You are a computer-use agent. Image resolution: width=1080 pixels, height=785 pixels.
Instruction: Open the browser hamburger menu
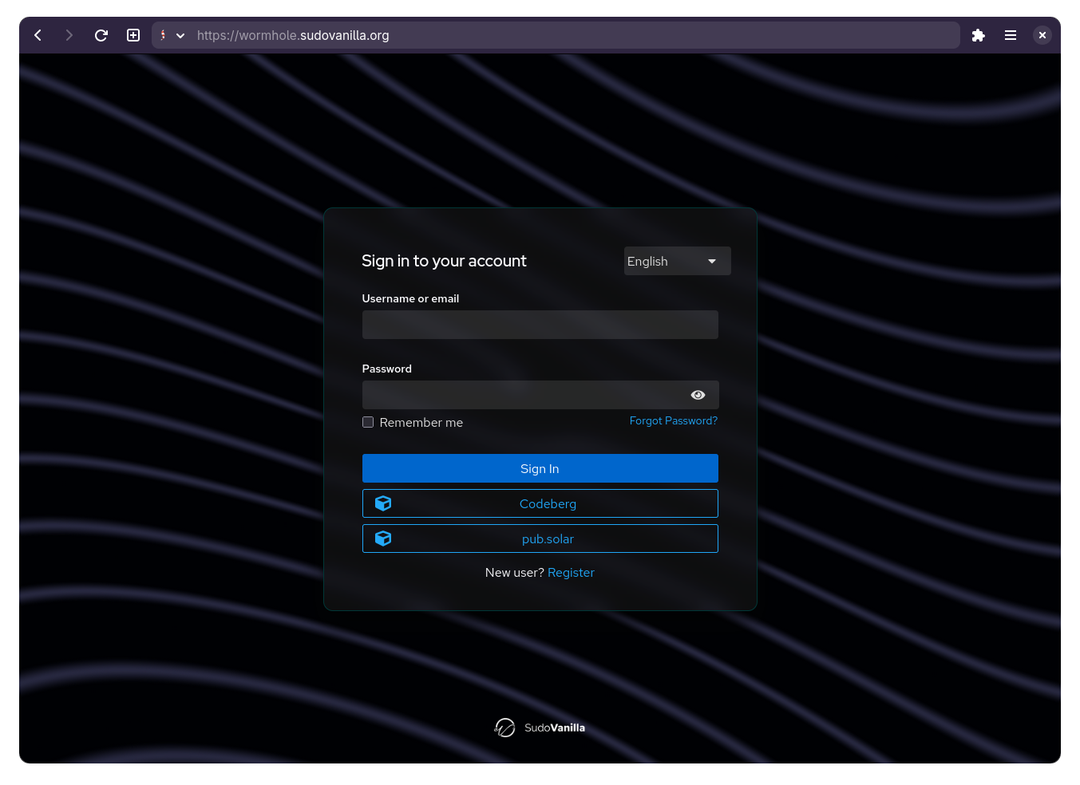click(x=1010, y=35)
